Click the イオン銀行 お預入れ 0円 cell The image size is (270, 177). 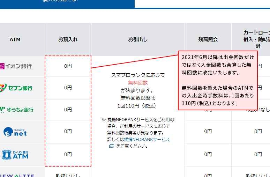[68, 66]
